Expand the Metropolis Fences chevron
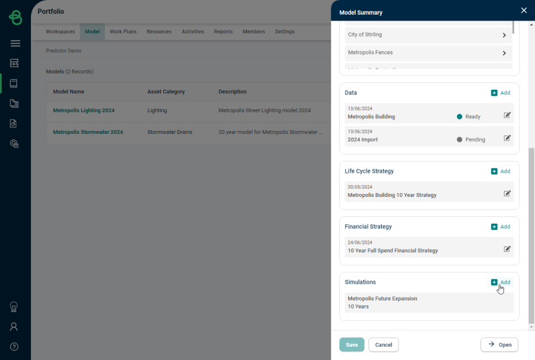 pos(504,53)
